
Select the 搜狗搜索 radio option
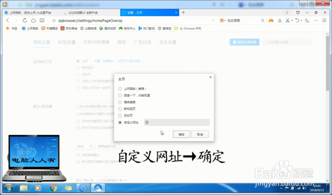[x=120, y=102]
